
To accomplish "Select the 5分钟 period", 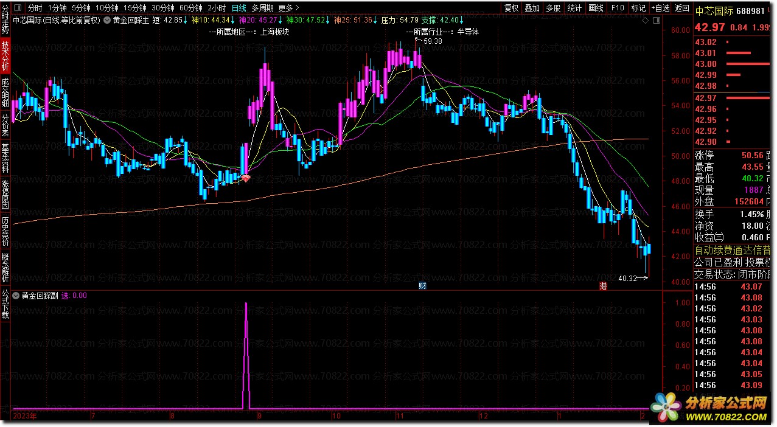I will click(x=81, y=8).
